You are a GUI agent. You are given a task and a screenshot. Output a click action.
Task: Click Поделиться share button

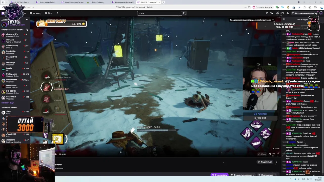point(265,162)
